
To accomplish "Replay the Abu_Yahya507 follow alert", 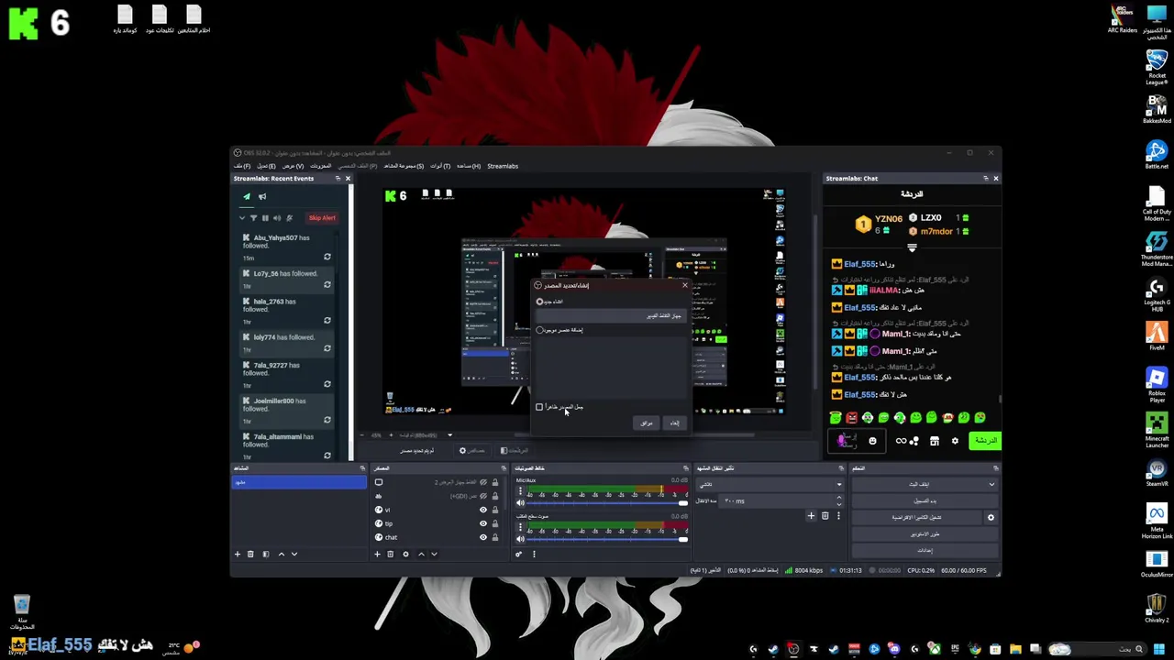I will [327, 258].
